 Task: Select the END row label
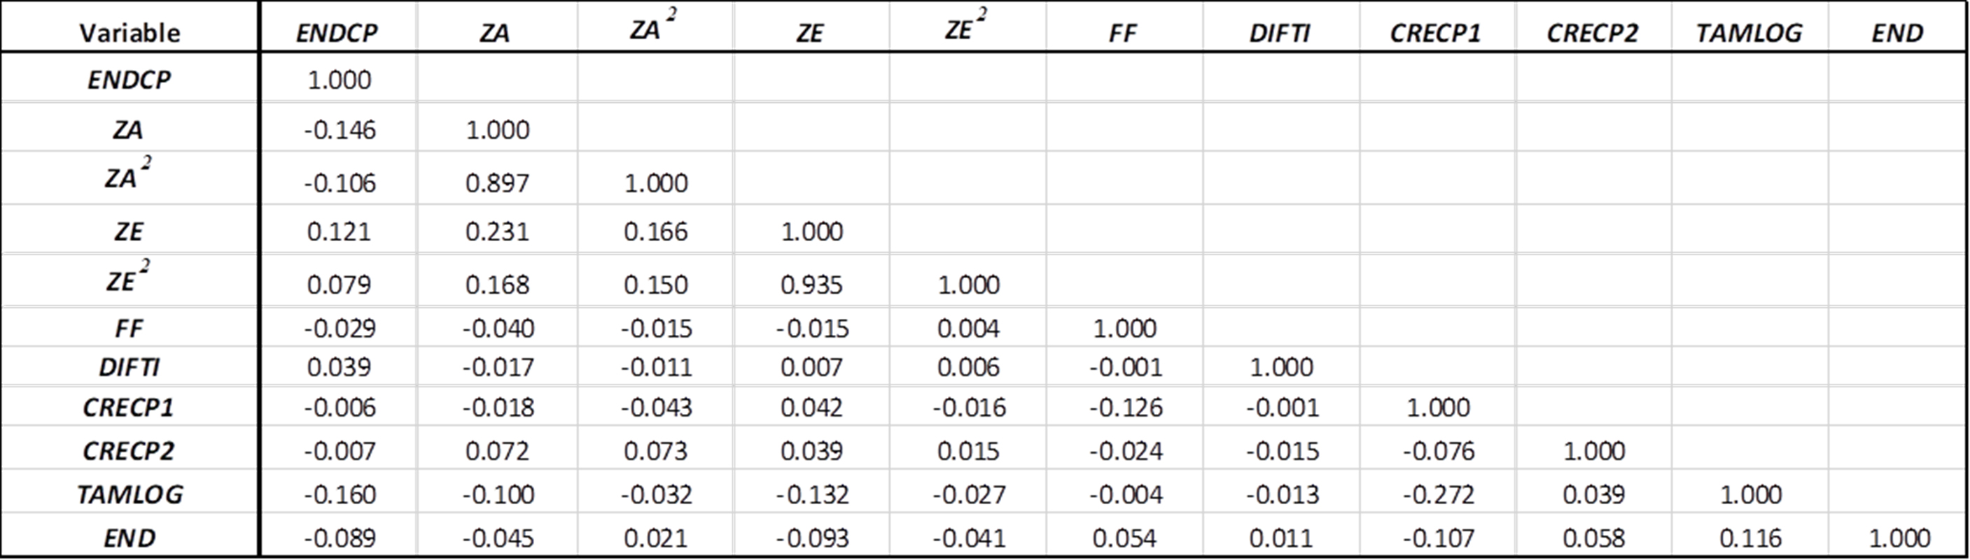[x=130, y=538]
